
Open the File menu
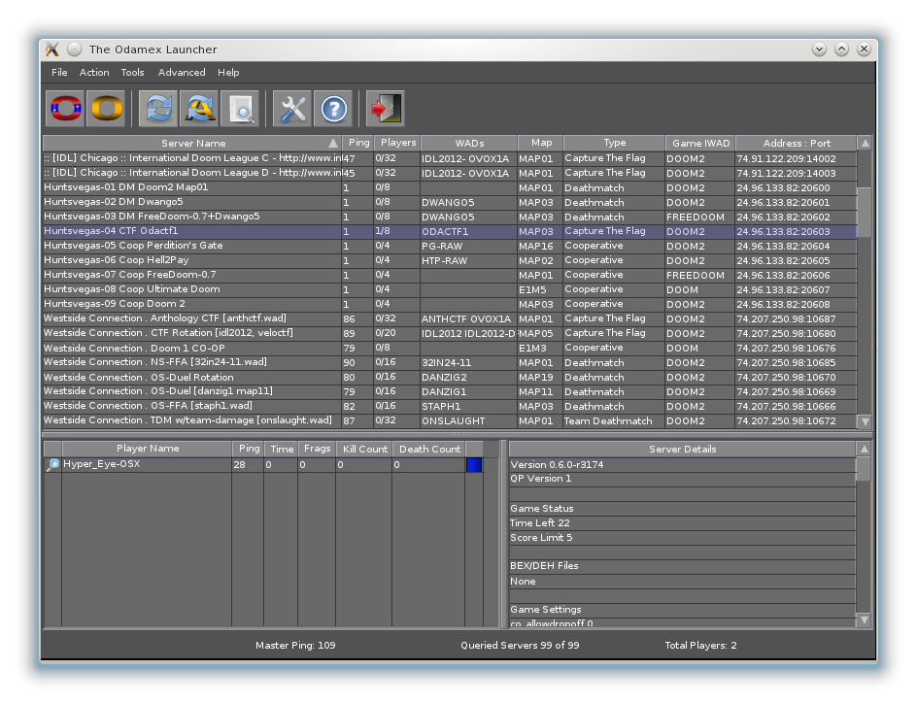59,73
